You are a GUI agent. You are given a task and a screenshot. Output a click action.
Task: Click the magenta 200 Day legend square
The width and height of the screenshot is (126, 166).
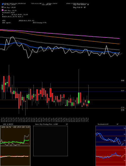(3, 10)
